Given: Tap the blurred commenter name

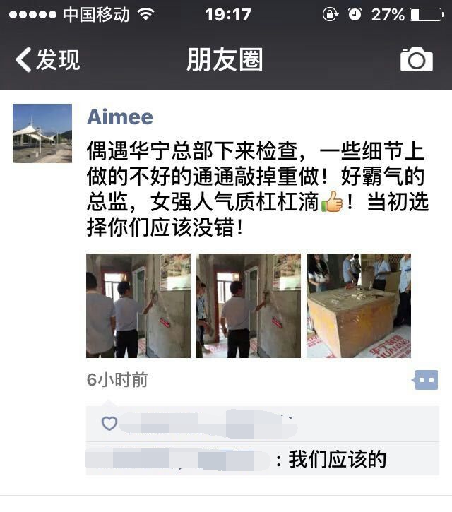Looking at the screenshot, I should click(x=178, y=460).
